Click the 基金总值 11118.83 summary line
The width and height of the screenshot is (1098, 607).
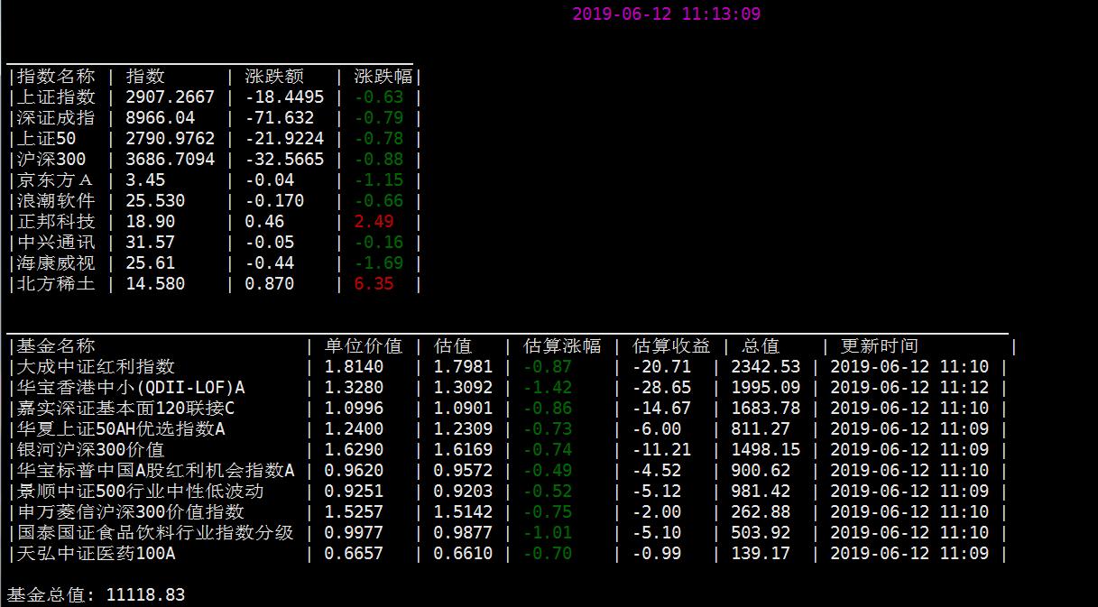point(96,595)
